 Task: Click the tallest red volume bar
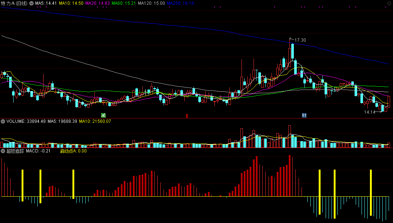(290, 137)
